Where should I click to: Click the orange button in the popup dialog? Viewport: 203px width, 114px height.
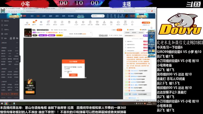[73, 75]
